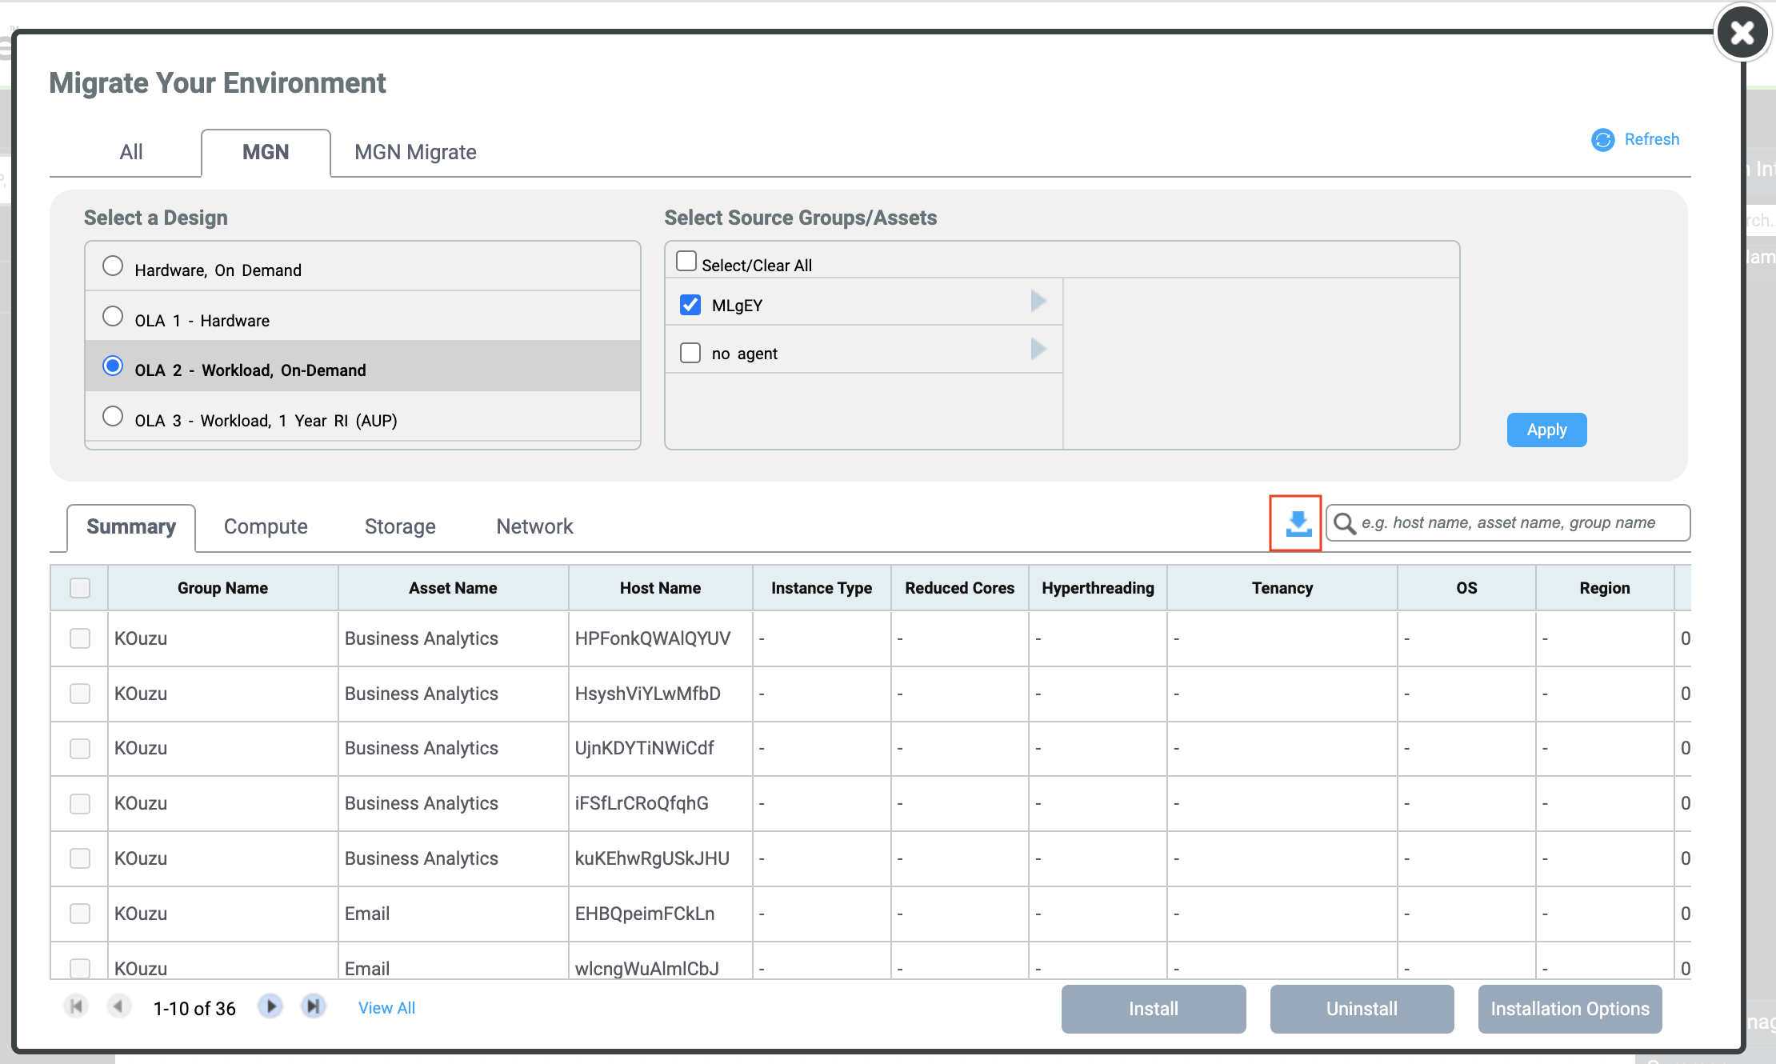Viewport: 1776px width, 1064px height.
Task: Sort by Instance Type column header
Action: [x=822, y=588]
